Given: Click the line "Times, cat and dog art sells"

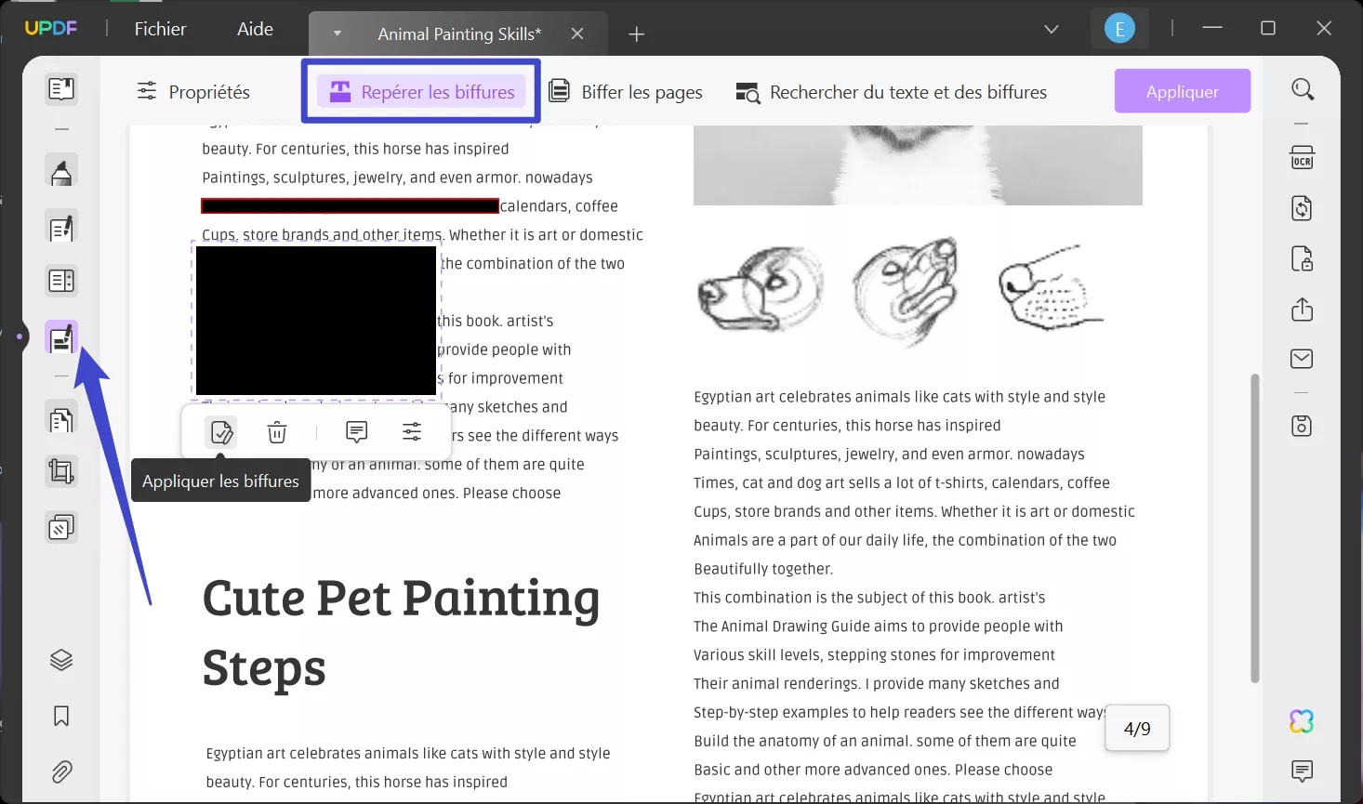Looking at the screenshot, I should pyautogui.click(x=902, y=483).
